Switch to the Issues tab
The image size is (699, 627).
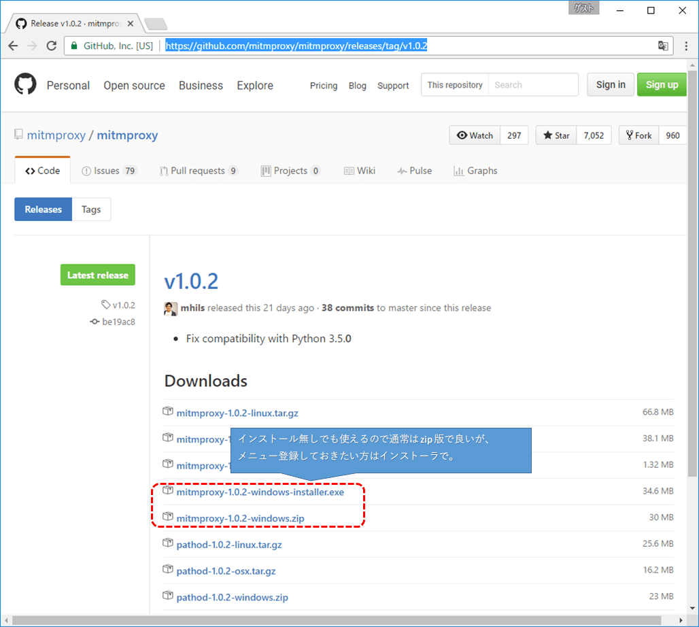109,171
